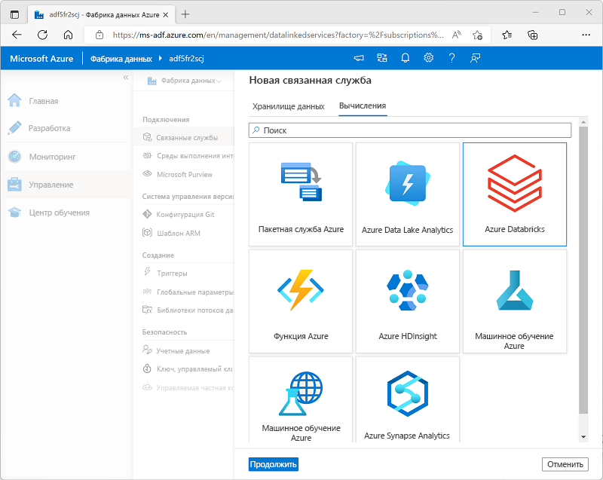This screenshot has height=480, width=603.
Task: Click the browser address bar URL
Action: pyautogui.click(x=277, y=35)
